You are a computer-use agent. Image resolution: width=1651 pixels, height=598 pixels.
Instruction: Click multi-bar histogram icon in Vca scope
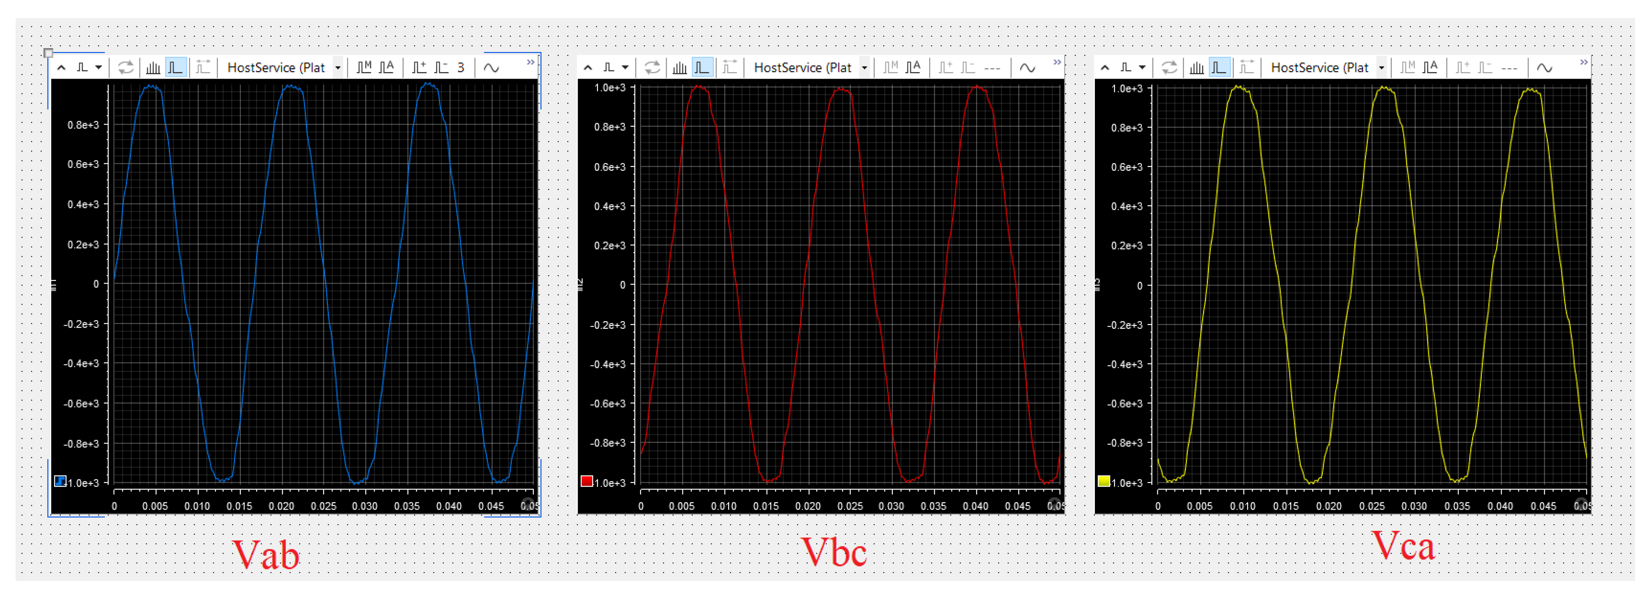(x=1197, y=67)
